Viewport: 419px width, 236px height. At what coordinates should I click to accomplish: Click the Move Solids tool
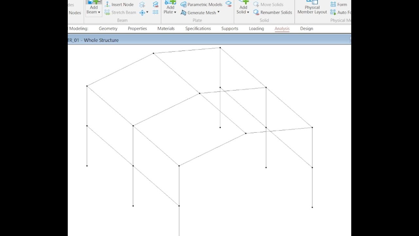pyautogui.click(x=268, y=5)
